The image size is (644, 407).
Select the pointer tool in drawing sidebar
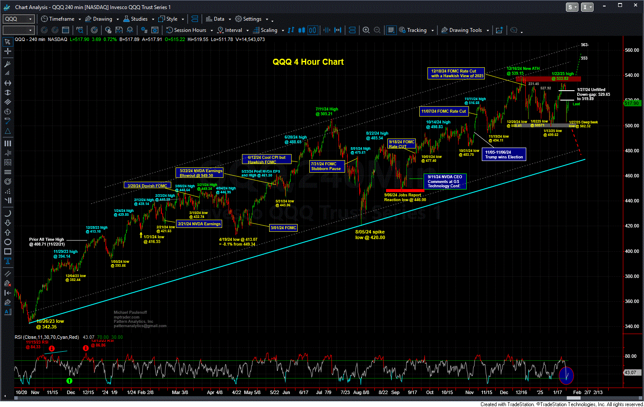(7, 42)
